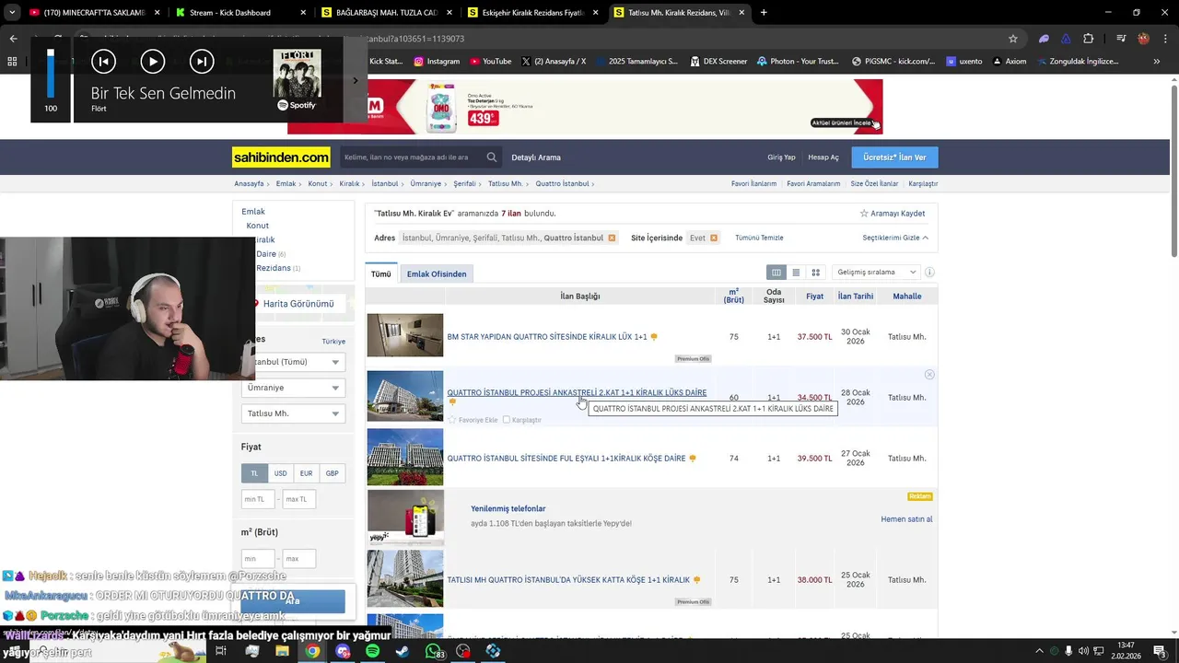Select the Tümü listings tab

(380, 273)
